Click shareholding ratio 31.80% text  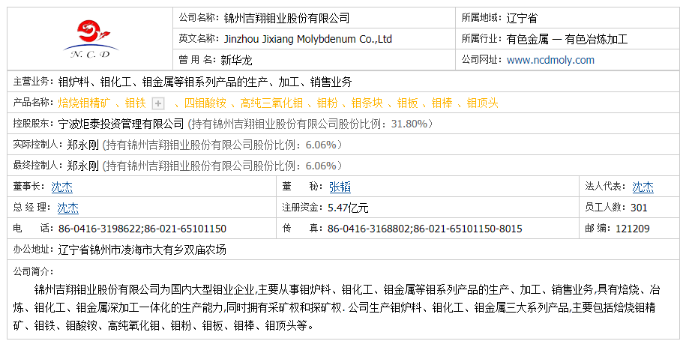409,124
